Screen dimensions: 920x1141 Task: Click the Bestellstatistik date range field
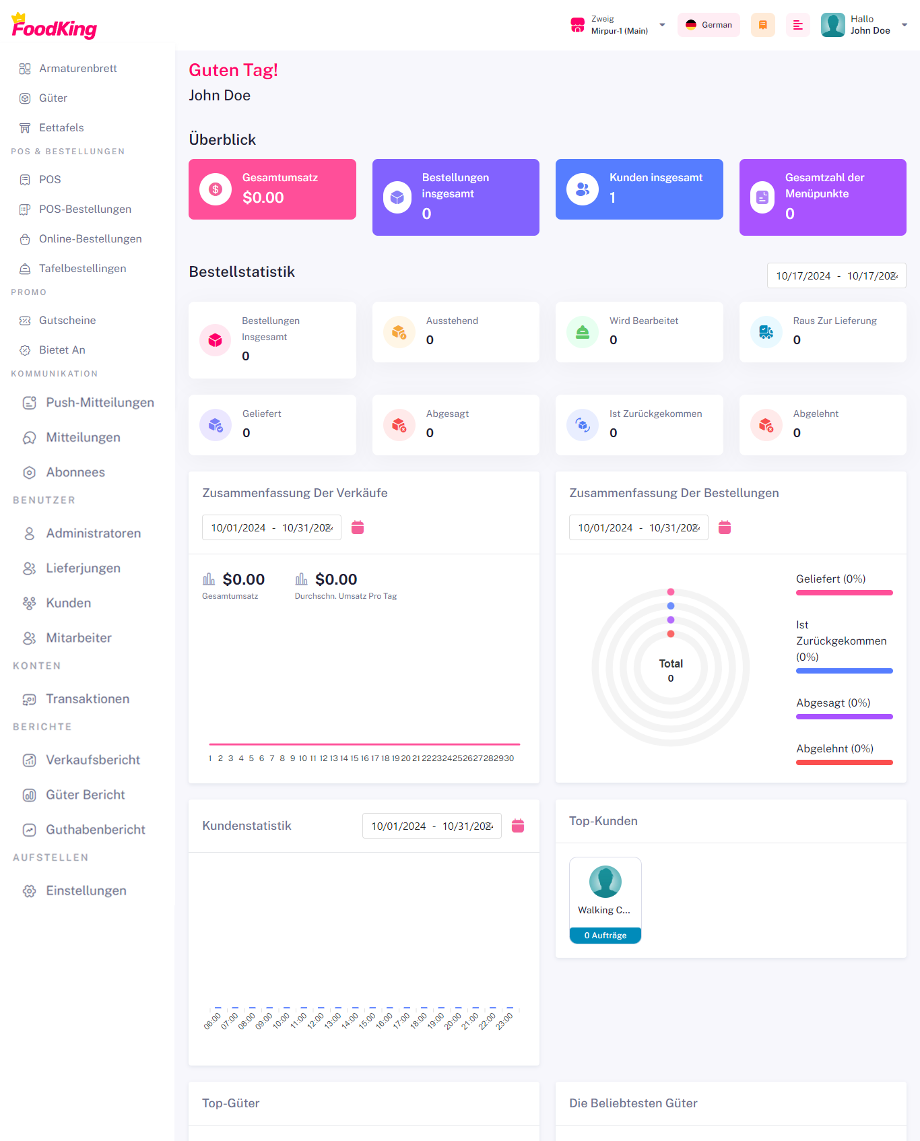click(836, 275)
